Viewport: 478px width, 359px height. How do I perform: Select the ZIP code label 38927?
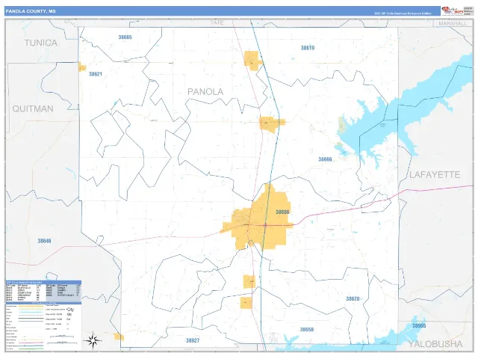pos(193,340)
